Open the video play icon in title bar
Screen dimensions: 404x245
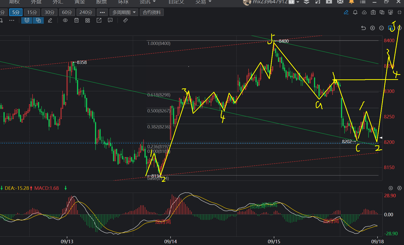[x=329, y=2]
